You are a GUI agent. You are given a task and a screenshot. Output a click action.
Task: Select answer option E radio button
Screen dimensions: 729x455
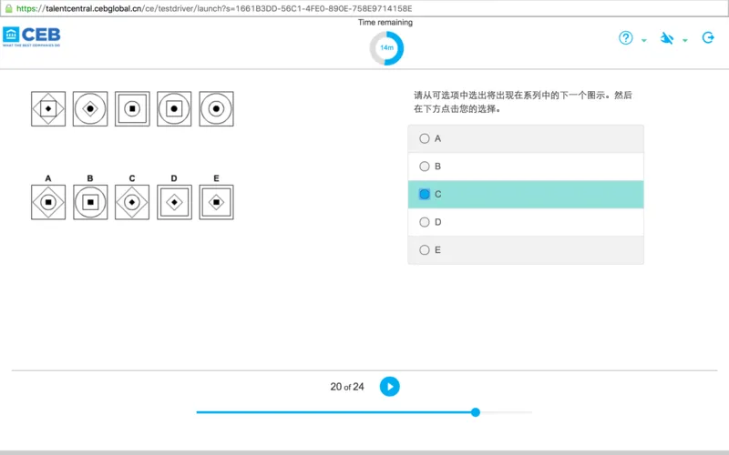coord(424,249)
